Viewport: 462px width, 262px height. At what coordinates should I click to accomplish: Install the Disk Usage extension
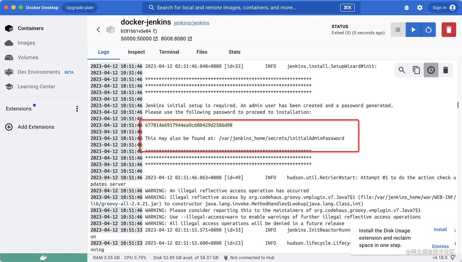point(440,230)
